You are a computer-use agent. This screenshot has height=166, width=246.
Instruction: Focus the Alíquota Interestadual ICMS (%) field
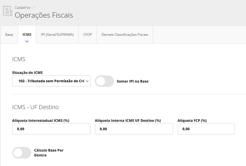tap(51, 129)
